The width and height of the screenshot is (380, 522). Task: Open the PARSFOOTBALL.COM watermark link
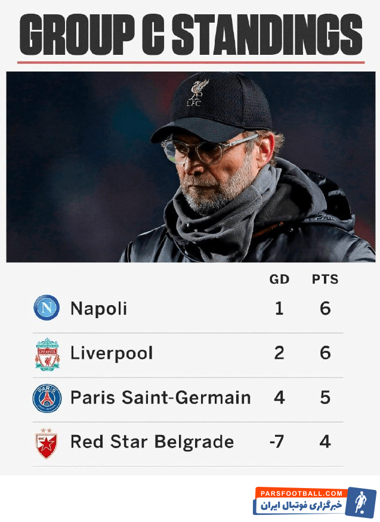[x=301, y=493]
